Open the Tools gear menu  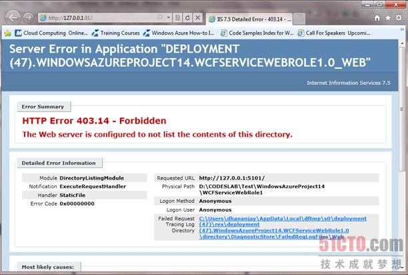tap(399, 18)
